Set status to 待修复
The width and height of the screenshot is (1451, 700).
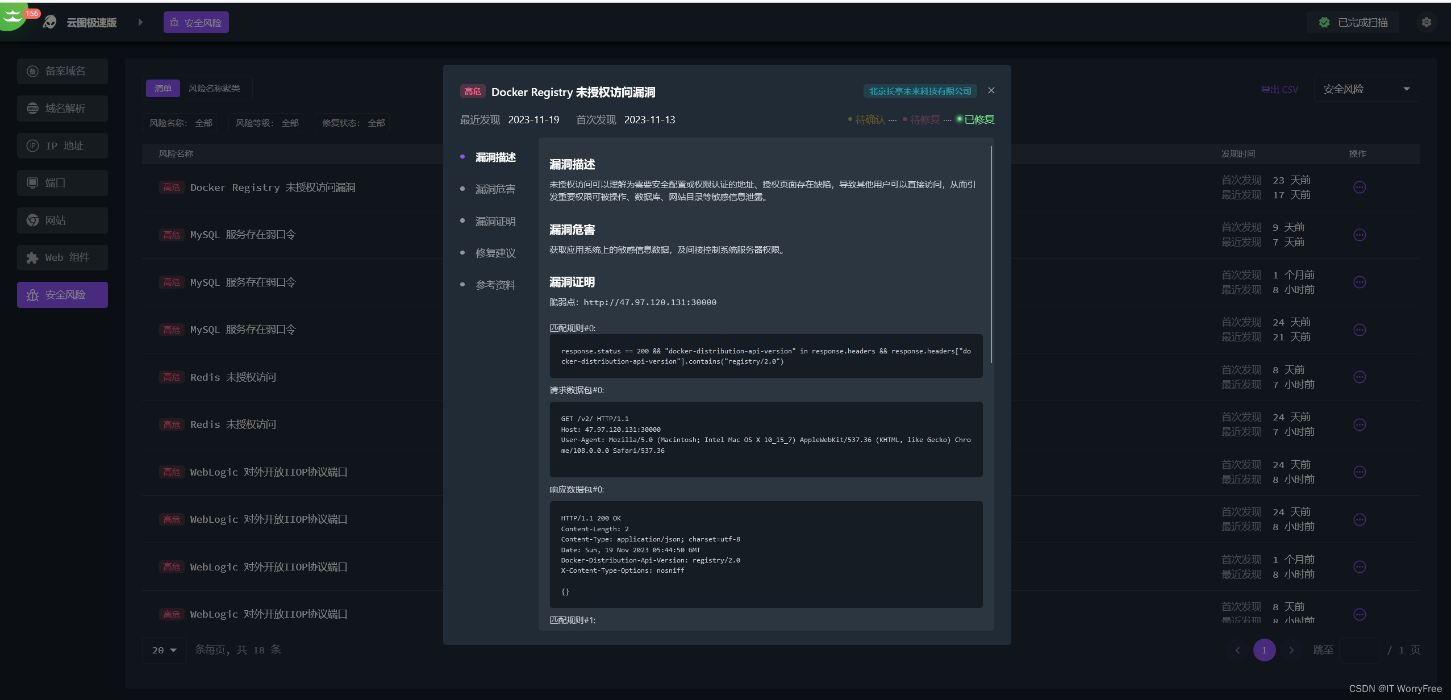(921, 119)
